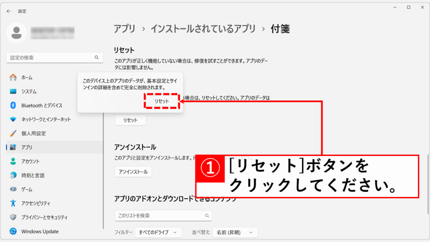This screenshot has width=430, height=242.
Task: Click the ネットワークとインターネット wifi icon
Action: point(13,119)
